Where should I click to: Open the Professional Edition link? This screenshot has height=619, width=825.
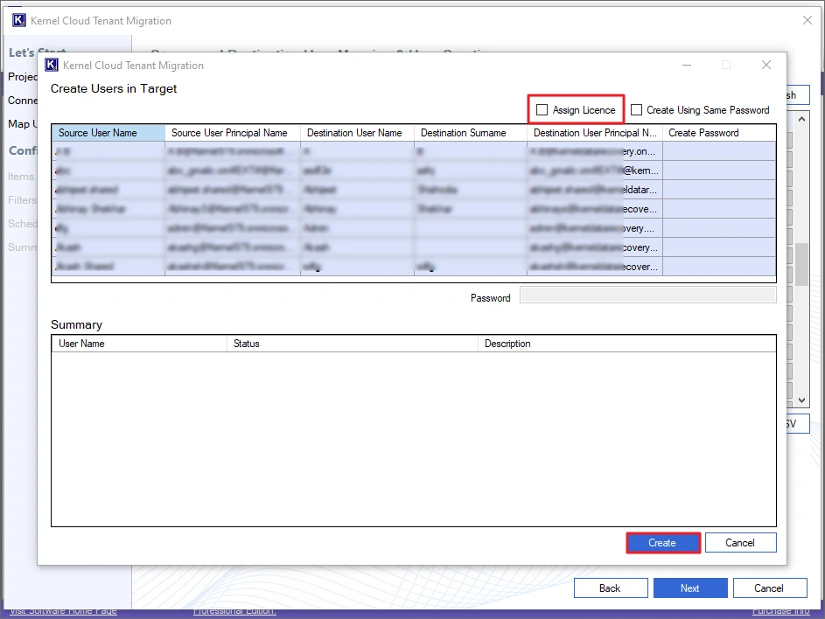(234, 612)
